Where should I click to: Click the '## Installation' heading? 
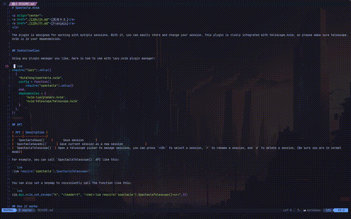[25, 51]
